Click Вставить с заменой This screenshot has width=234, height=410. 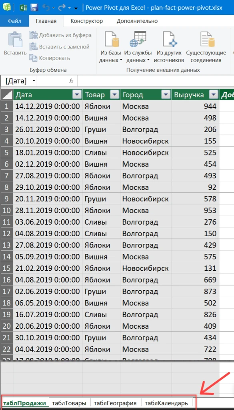click(59, 47)
